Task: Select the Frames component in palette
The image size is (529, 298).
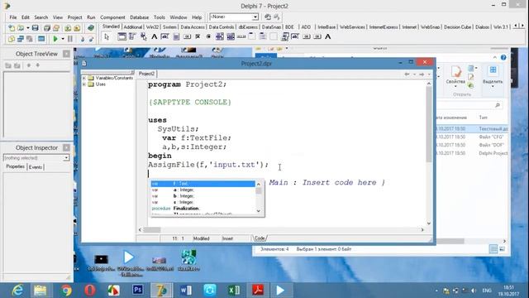Action: pos(122,36)
